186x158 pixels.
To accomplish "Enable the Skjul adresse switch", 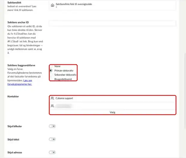I will point(52,152).
